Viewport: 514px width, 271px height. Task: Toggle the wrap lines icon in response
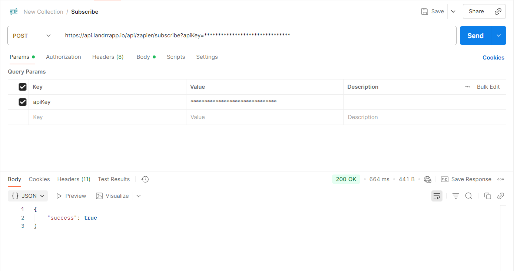pos(437,196)
